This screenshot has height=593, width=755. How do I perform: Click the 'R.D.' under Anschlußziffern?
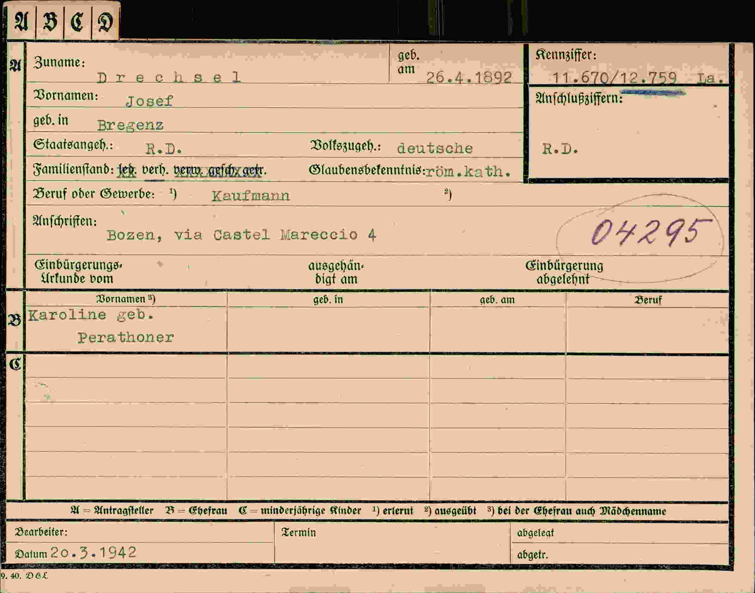(x=560, y=149)
